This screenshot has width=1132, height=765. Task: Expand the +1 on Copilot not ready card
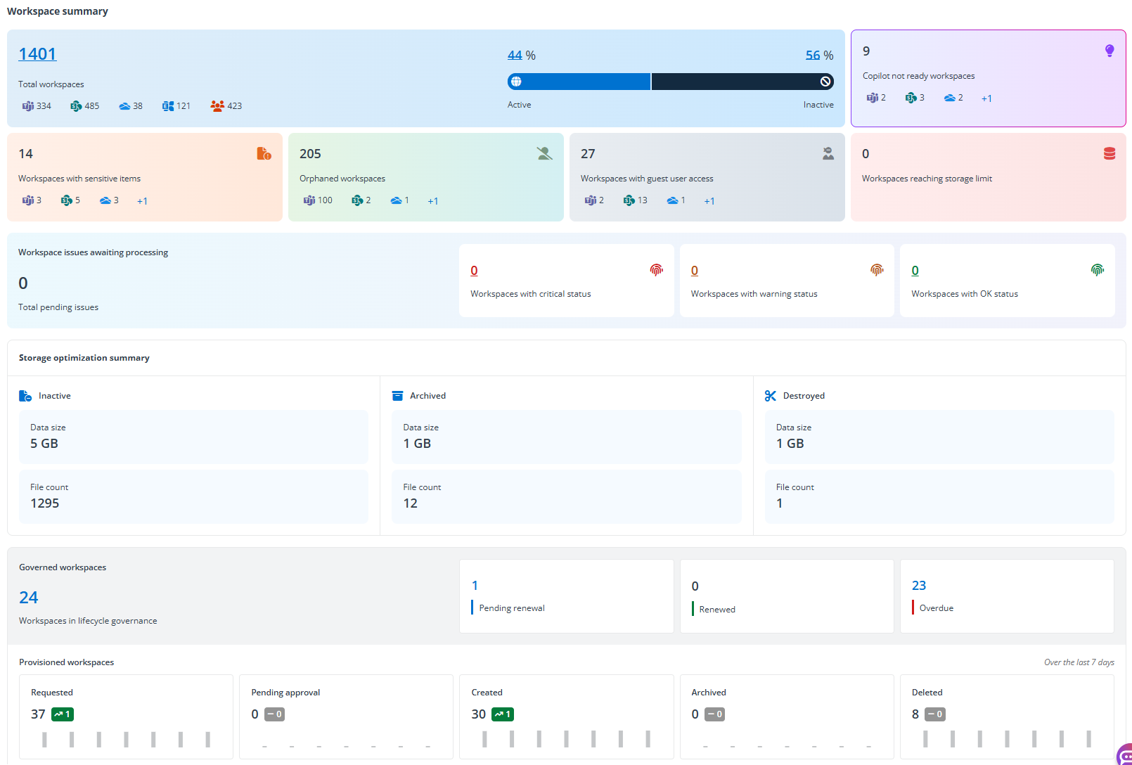[x=986, y=98]
